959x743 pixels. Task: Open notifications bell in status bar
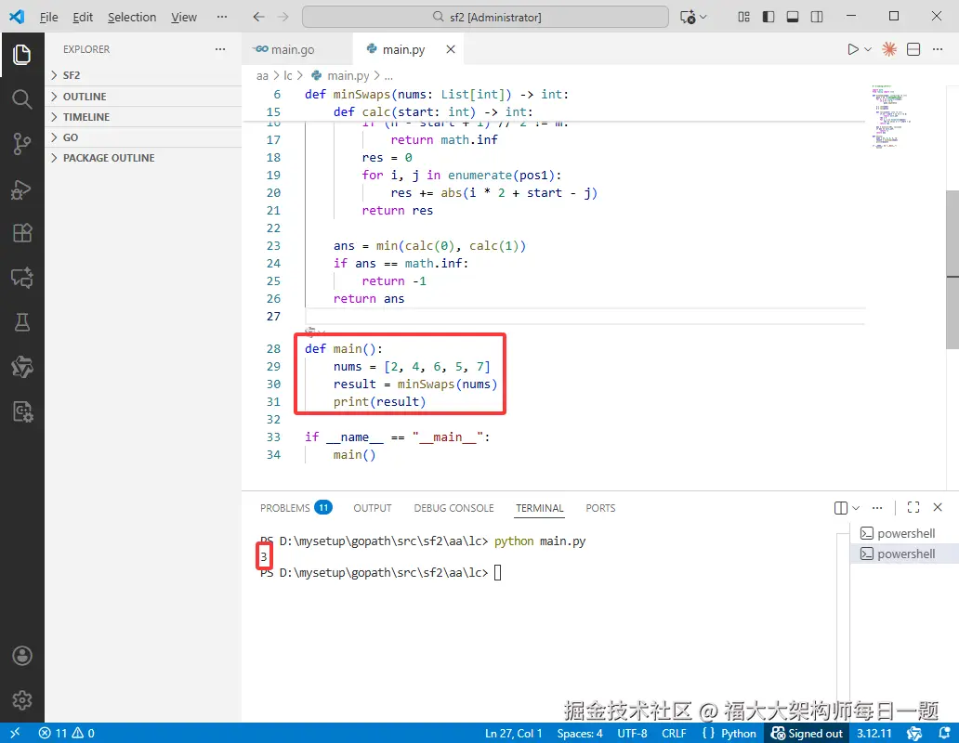(x=944, y=733)
